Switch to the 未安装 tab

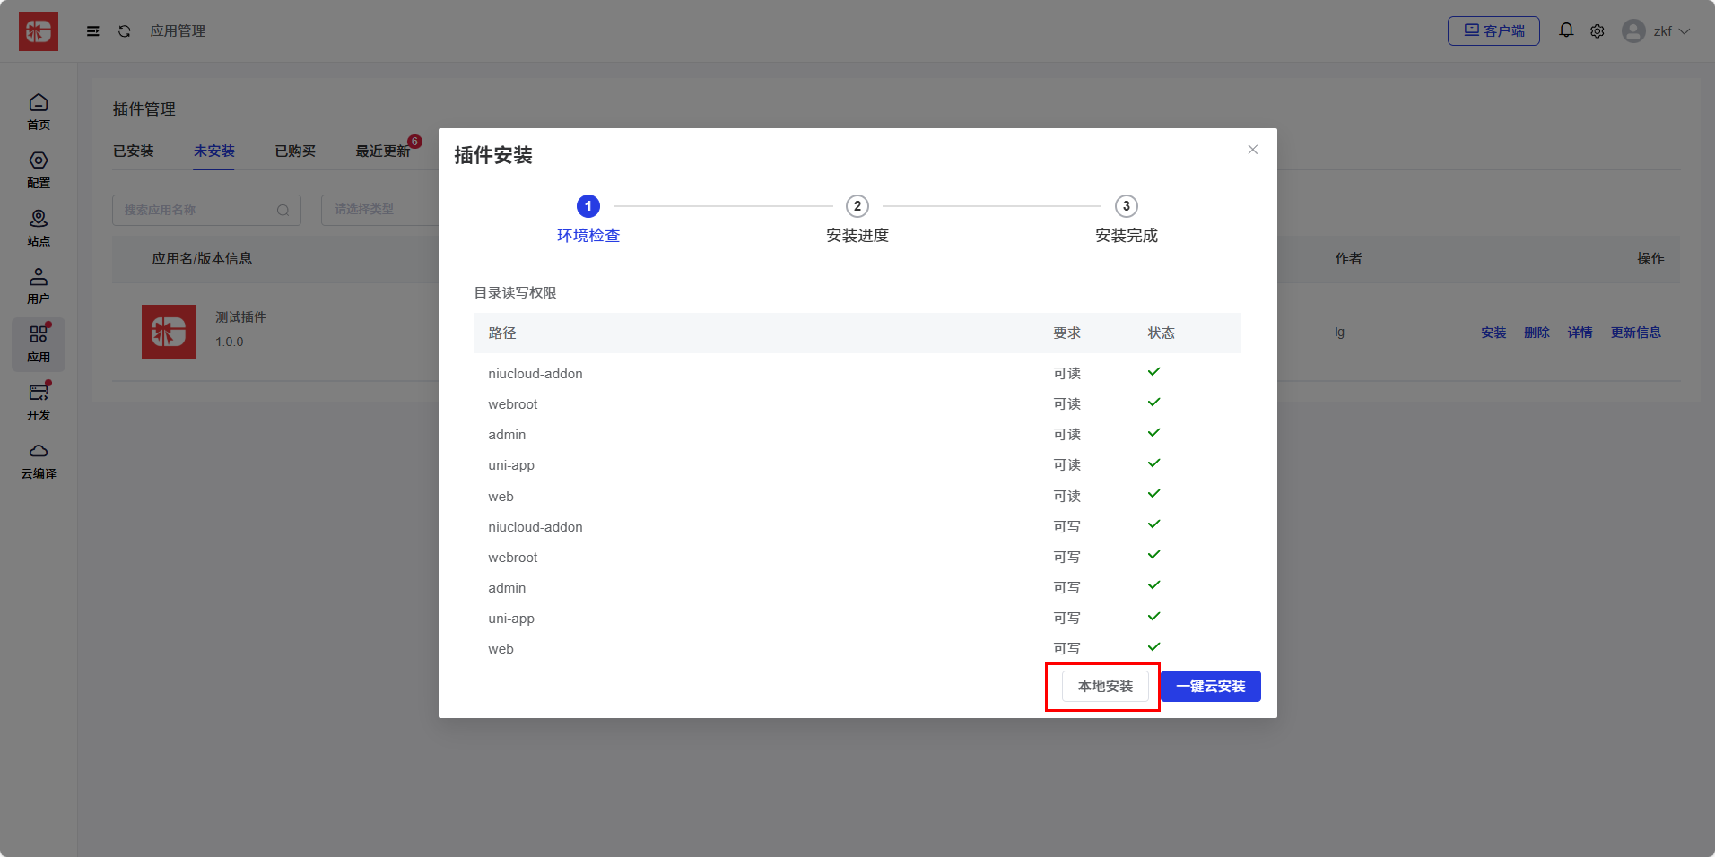(214, 151)
